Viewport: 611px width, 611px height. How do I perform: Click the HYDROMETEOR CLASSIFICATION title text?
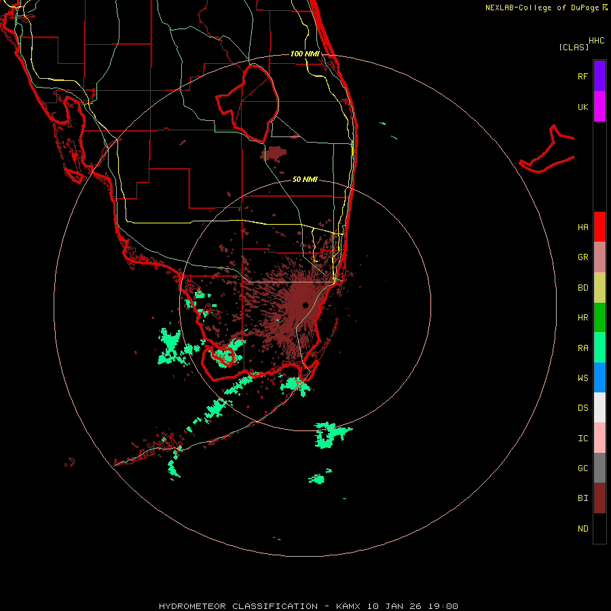coord(238,606)
